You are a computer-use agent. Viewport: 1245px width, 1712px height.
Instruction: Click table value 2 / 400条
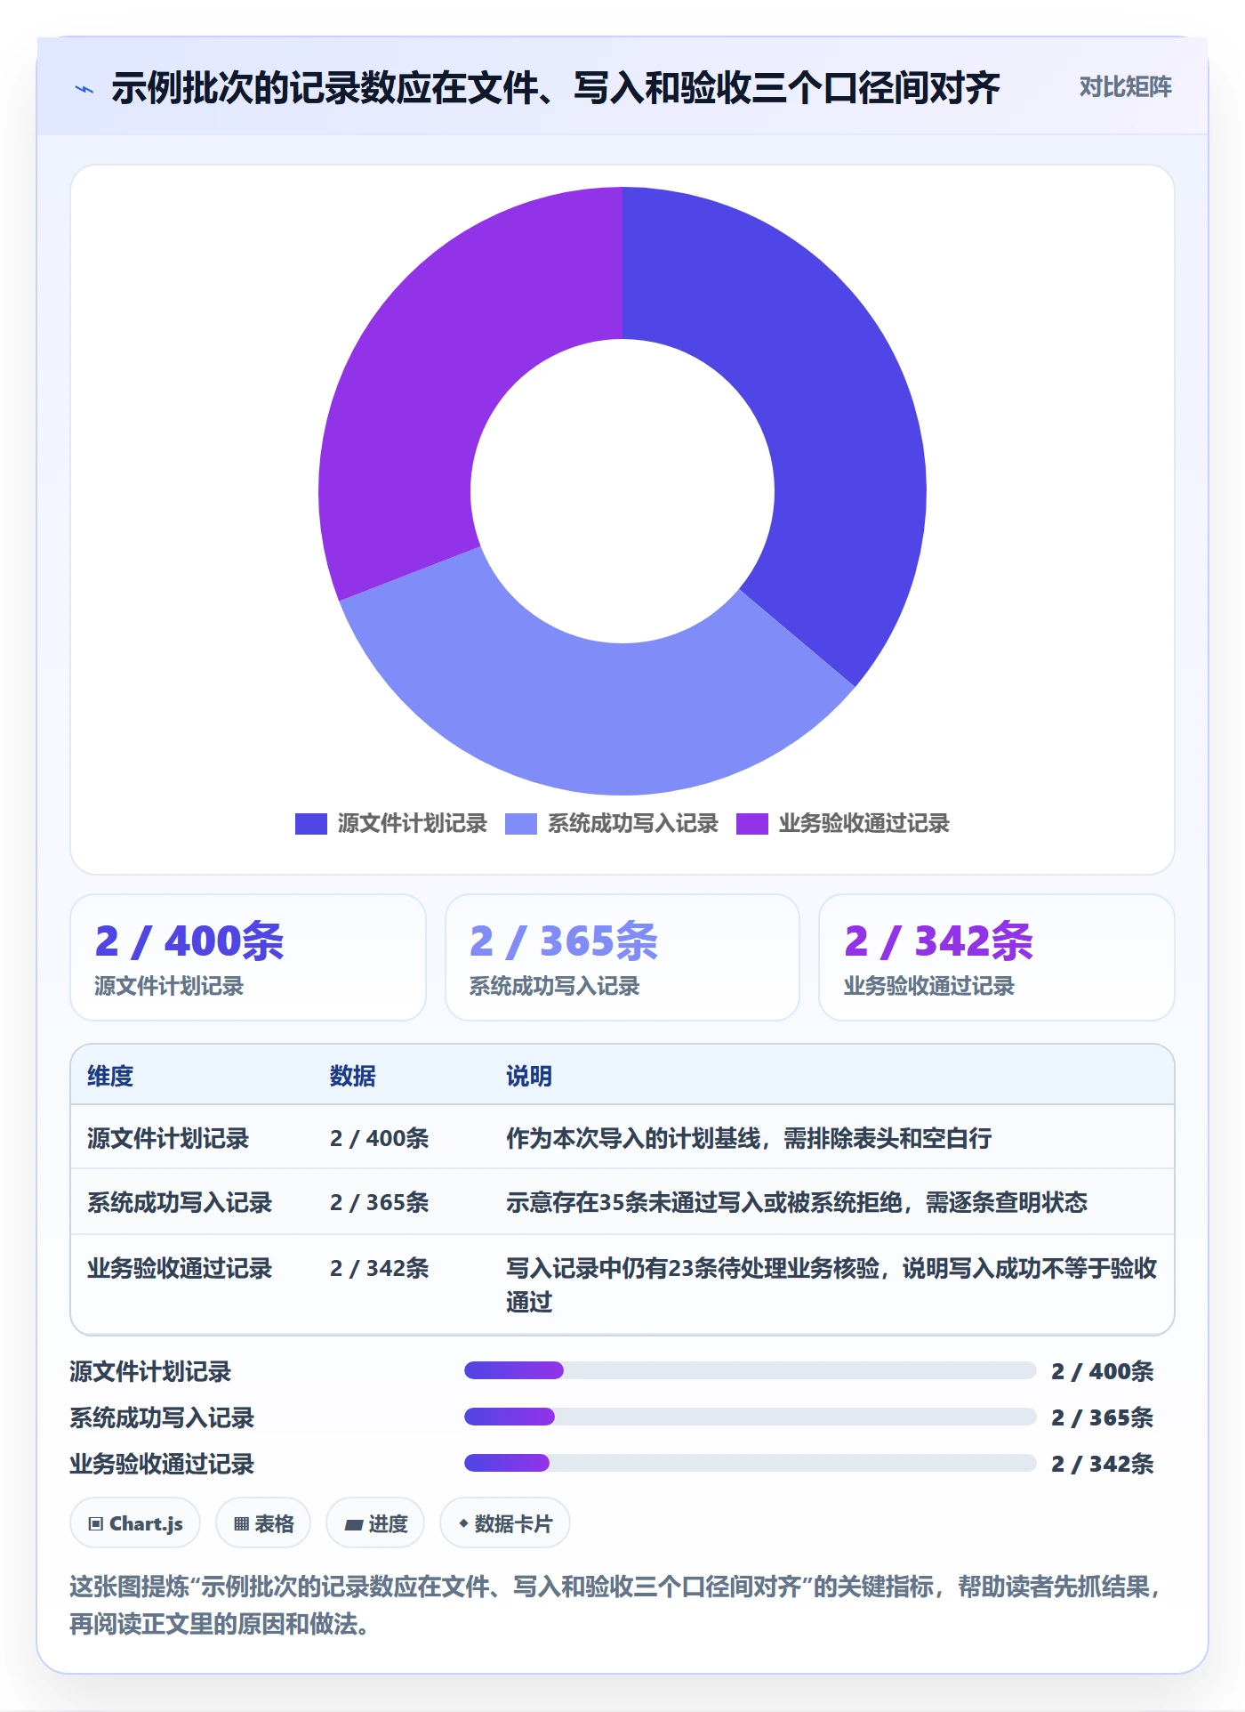pyautogui.click(x=380, y=1138)
